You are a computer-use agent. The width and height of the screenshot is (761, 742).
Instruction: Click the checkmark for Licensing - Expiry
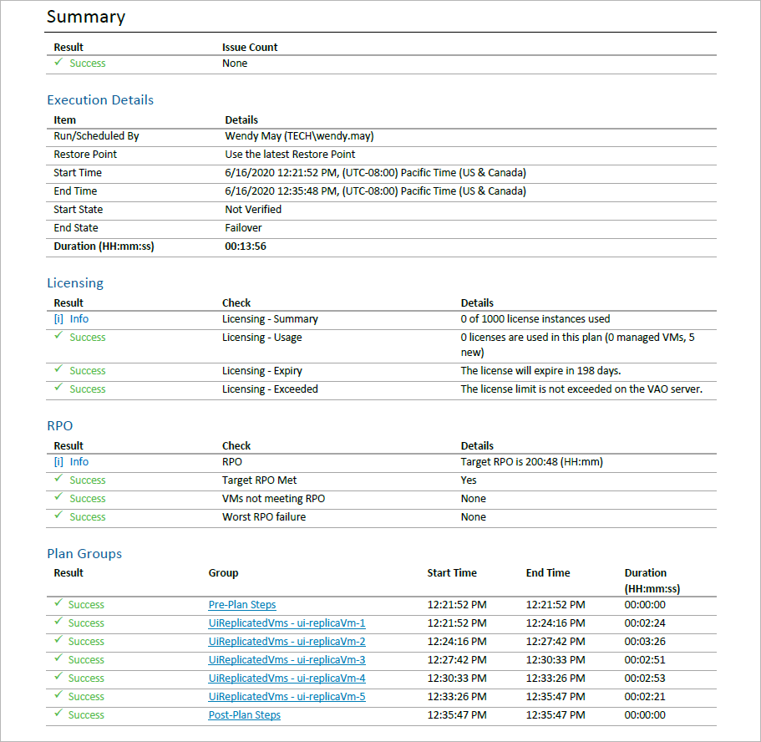click(x=58, y=369)
